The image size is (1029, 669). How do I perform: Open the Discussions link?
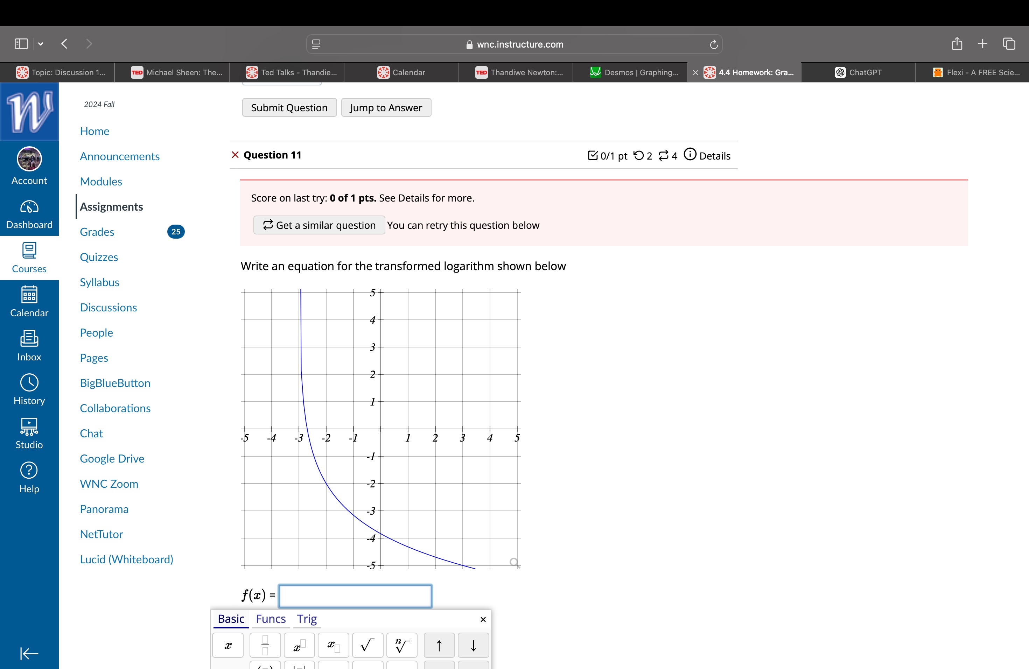[x=108, y=307]
